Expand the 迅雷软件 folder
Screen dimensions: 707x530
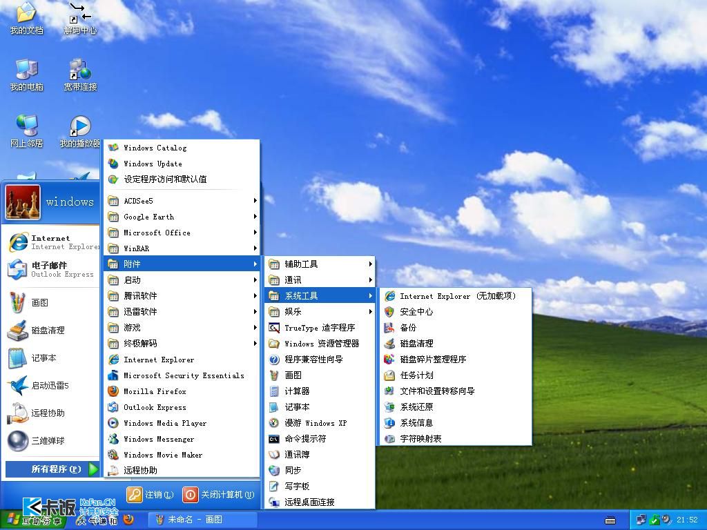coord(182,312)
